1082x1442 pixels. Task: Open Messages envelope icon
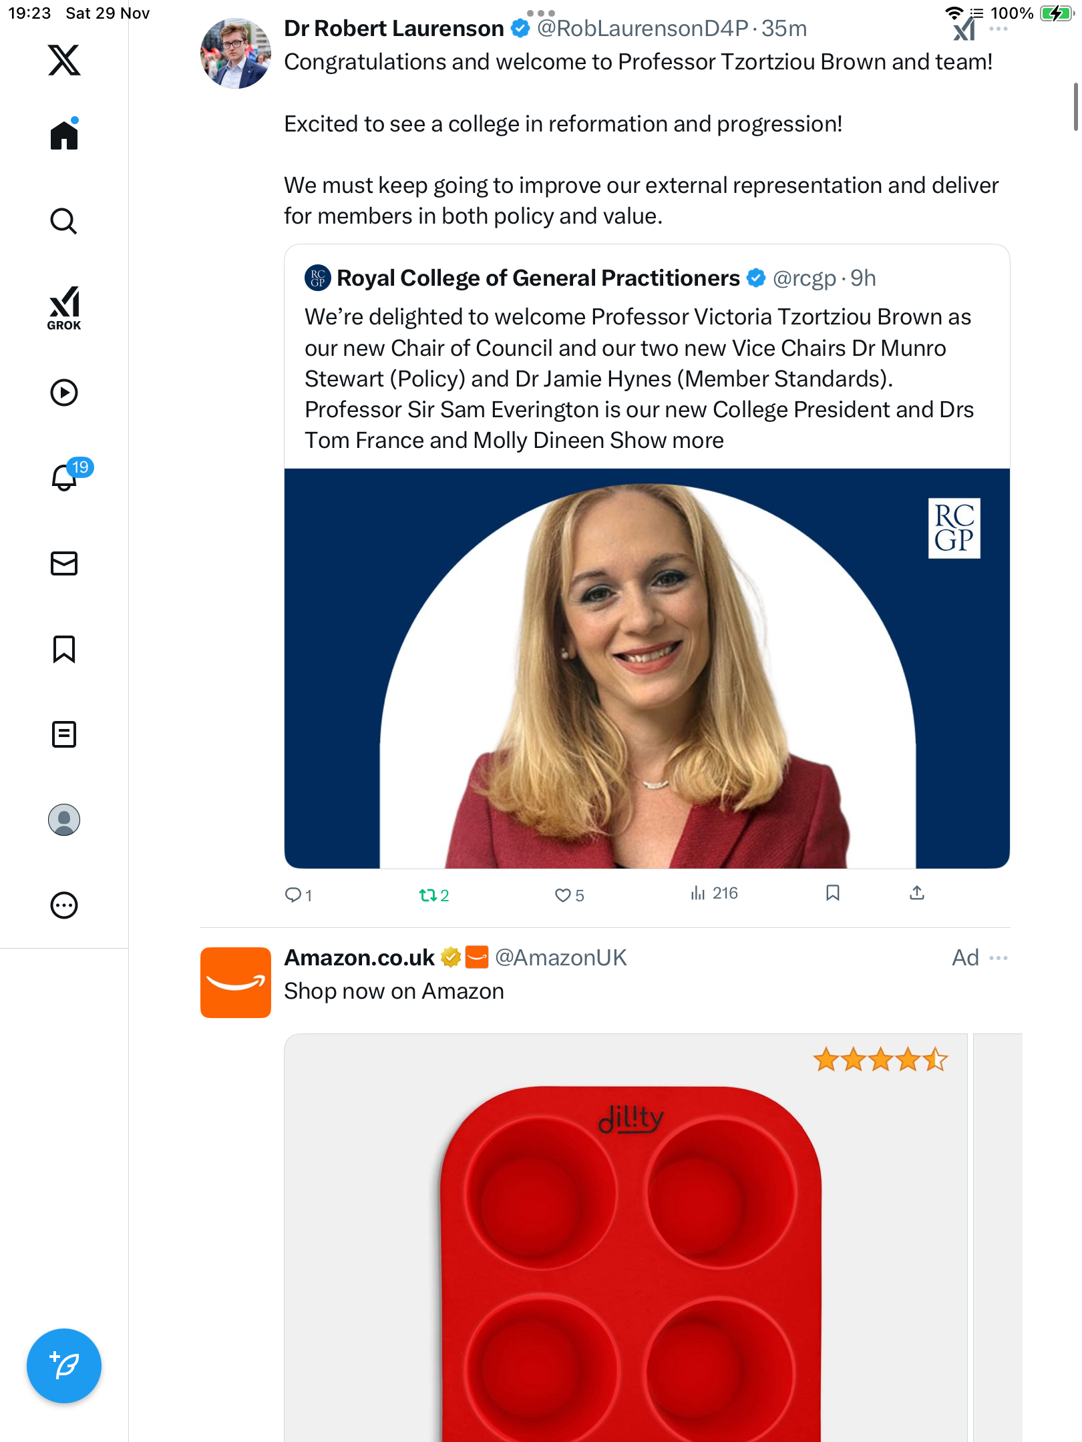point(64,563)
